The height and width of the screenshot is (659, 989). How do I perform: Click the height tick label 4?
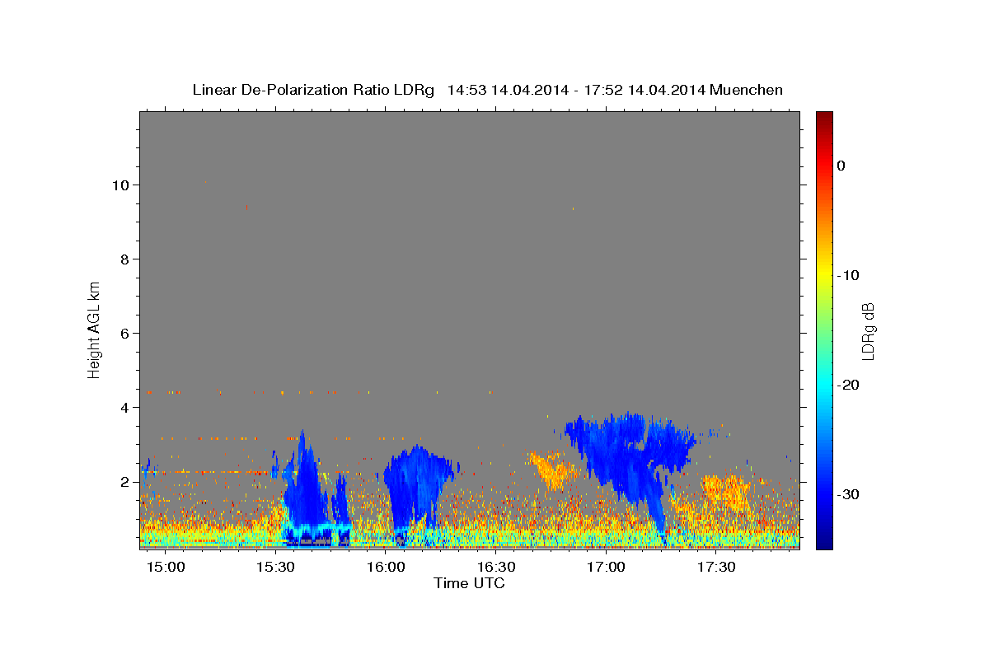pos(124,407)
